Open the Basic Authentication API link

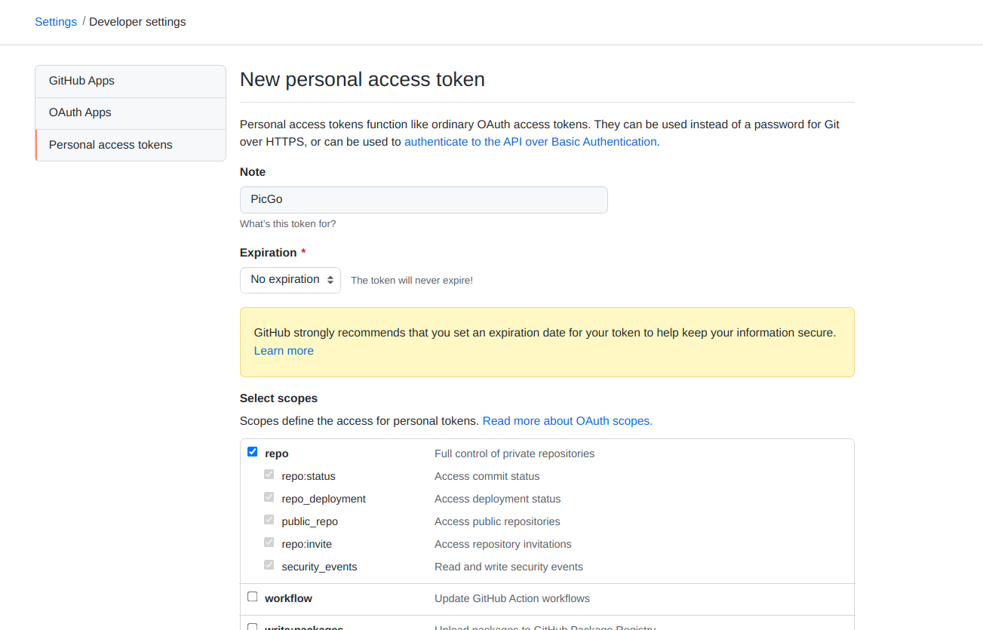point(530,142)
